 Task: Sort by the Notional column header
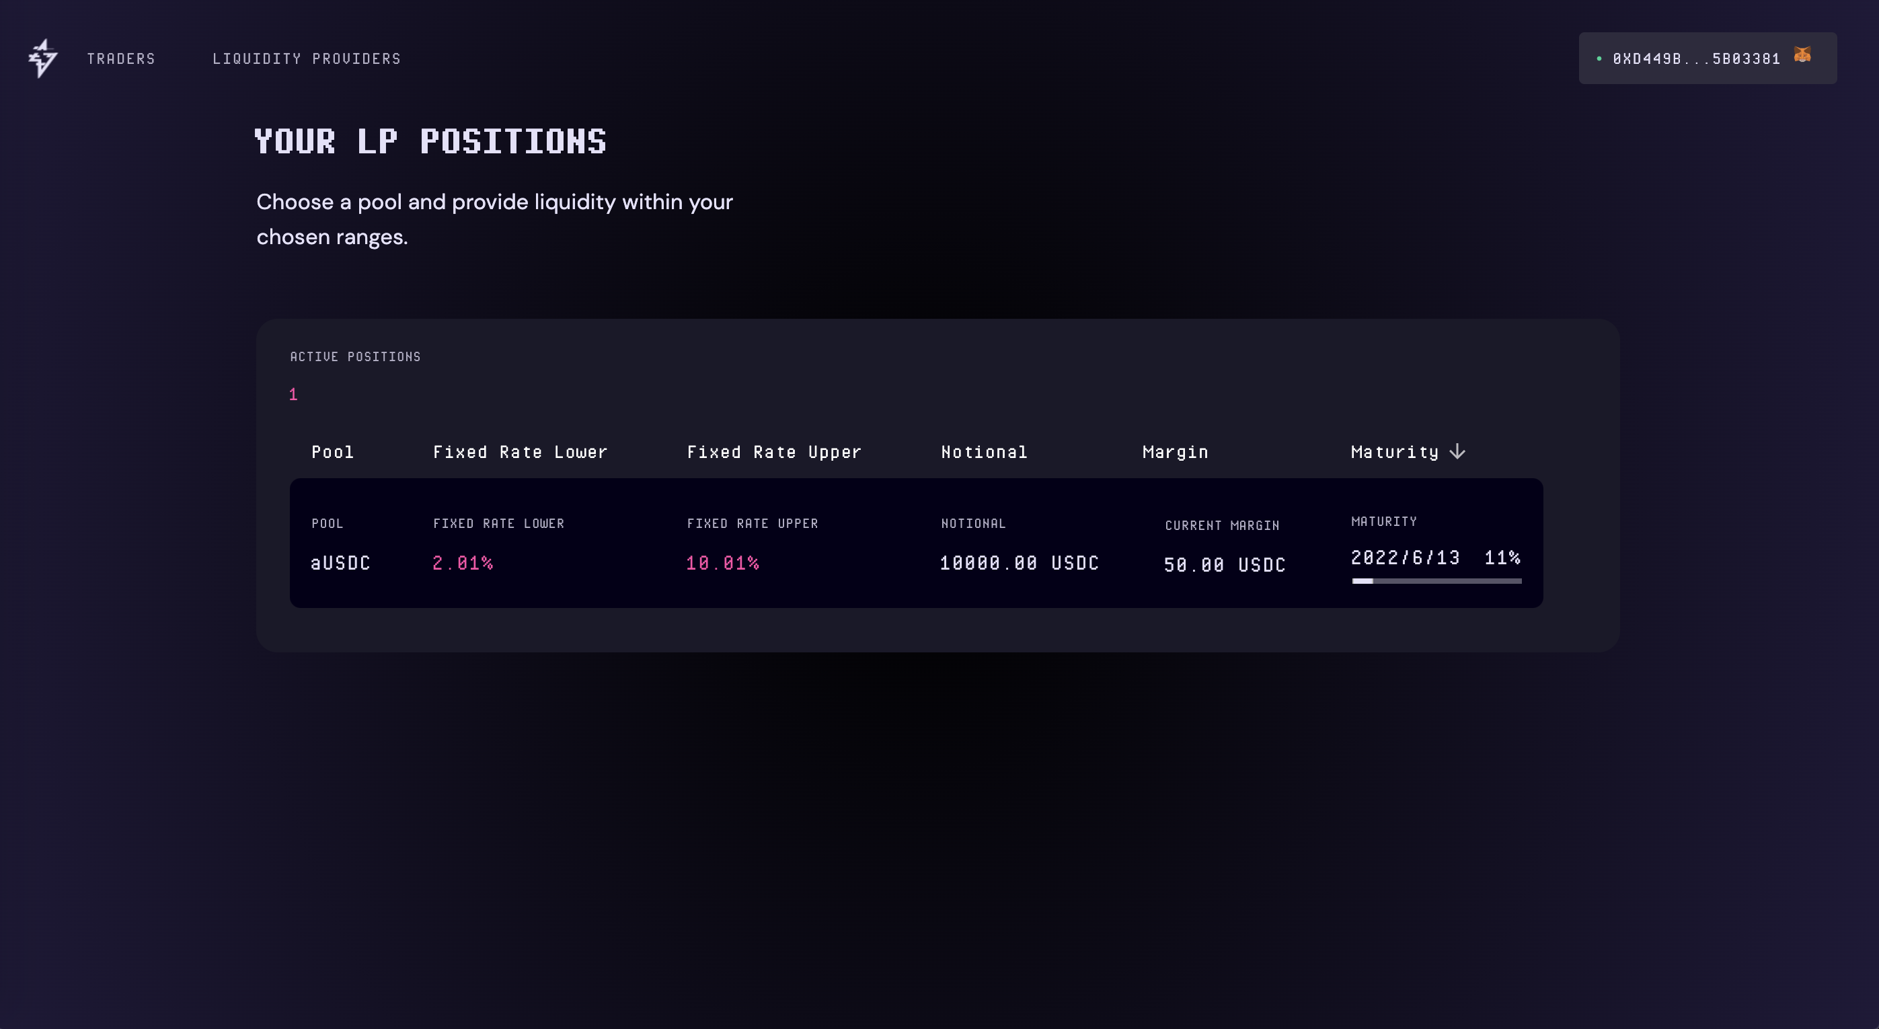(x=984, y=452)
